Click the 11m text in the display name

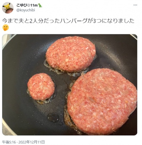(x=34, y=6)
